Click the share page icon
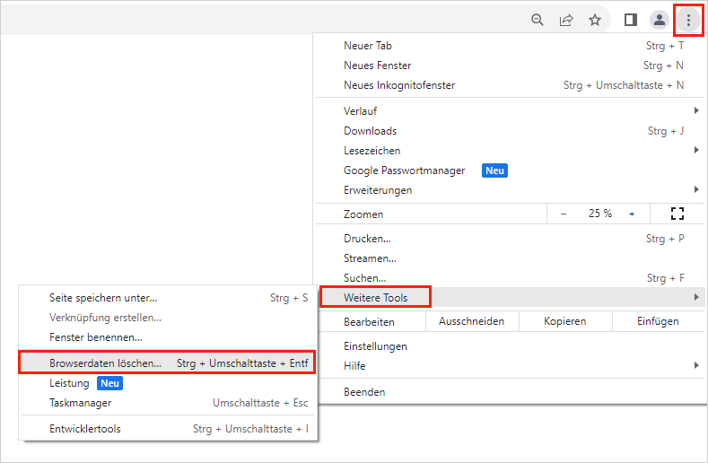Screen dimensions: 708x463 (566, 20)
